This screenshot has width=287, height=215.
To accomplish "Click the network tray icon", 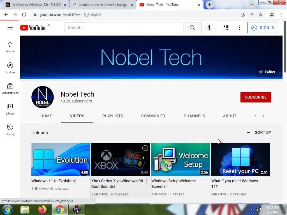I will (259, 209).
